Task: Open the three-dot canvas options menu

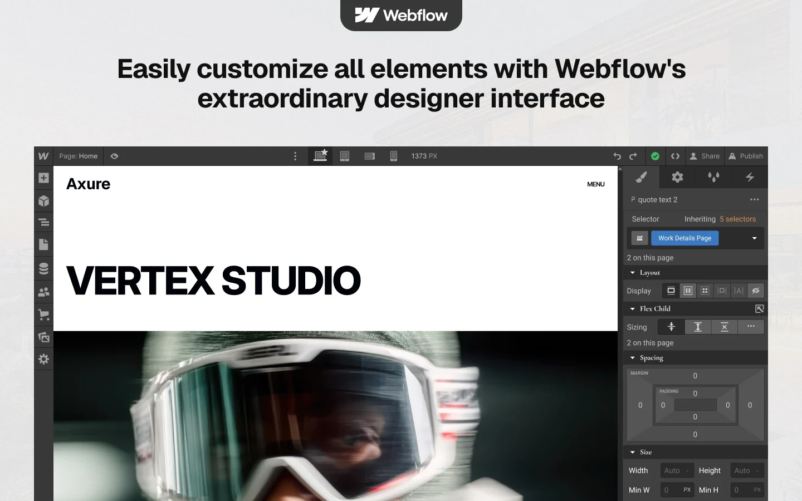Action: click(x=295, y=156)
